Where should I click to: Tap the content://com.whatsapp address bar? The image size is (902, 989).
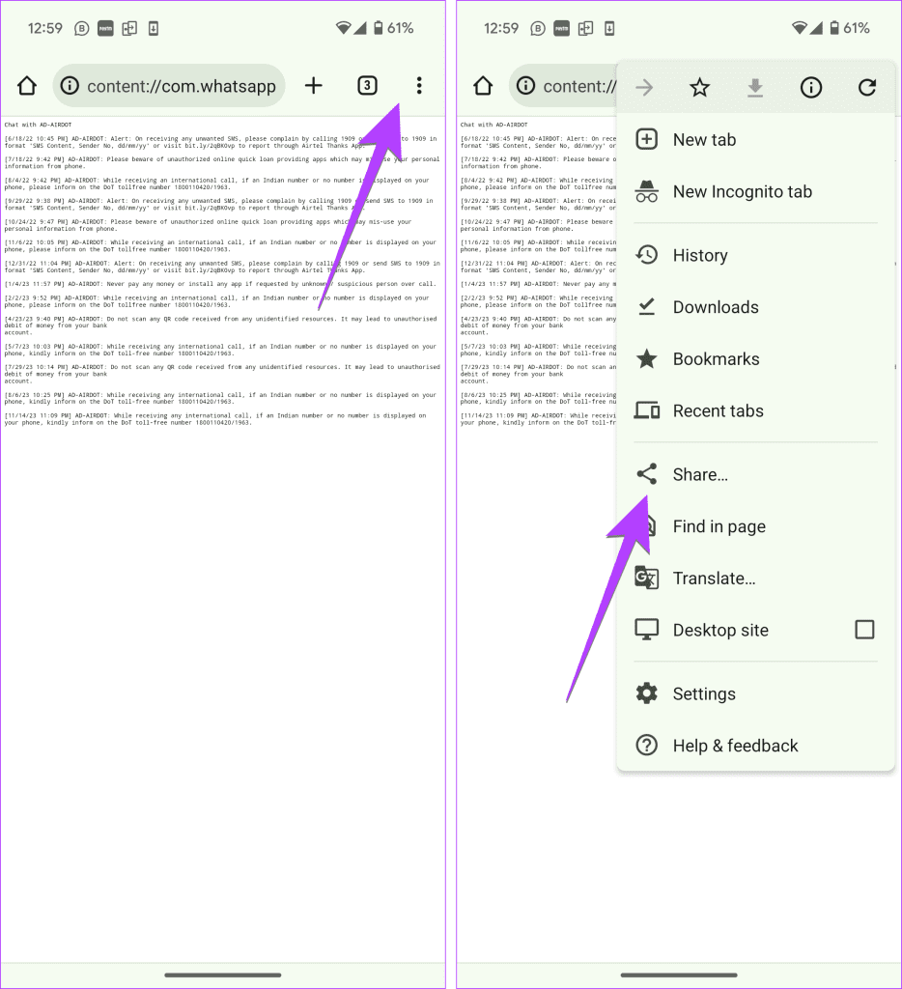point(169,86)
